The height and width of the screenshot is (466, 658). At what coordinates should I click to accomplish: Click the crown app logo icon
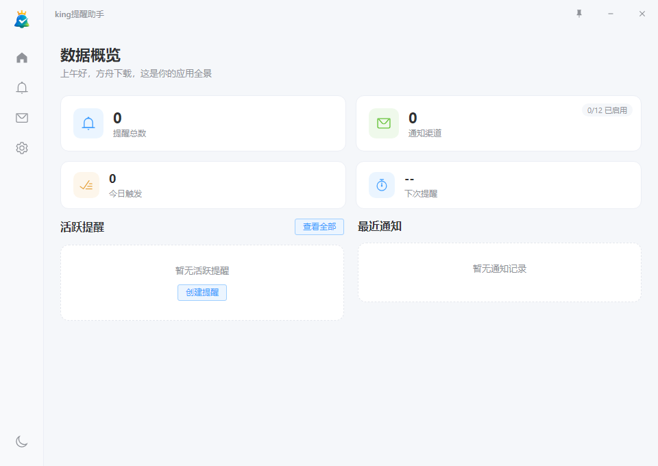point(21,19)
